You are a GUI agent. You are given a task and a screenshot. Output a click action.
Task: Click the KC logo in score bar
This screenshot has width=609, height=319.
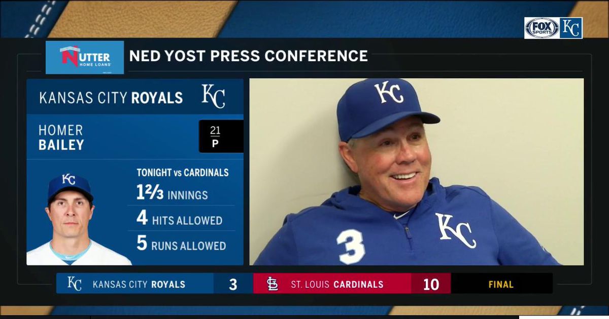tap(75, 284)
